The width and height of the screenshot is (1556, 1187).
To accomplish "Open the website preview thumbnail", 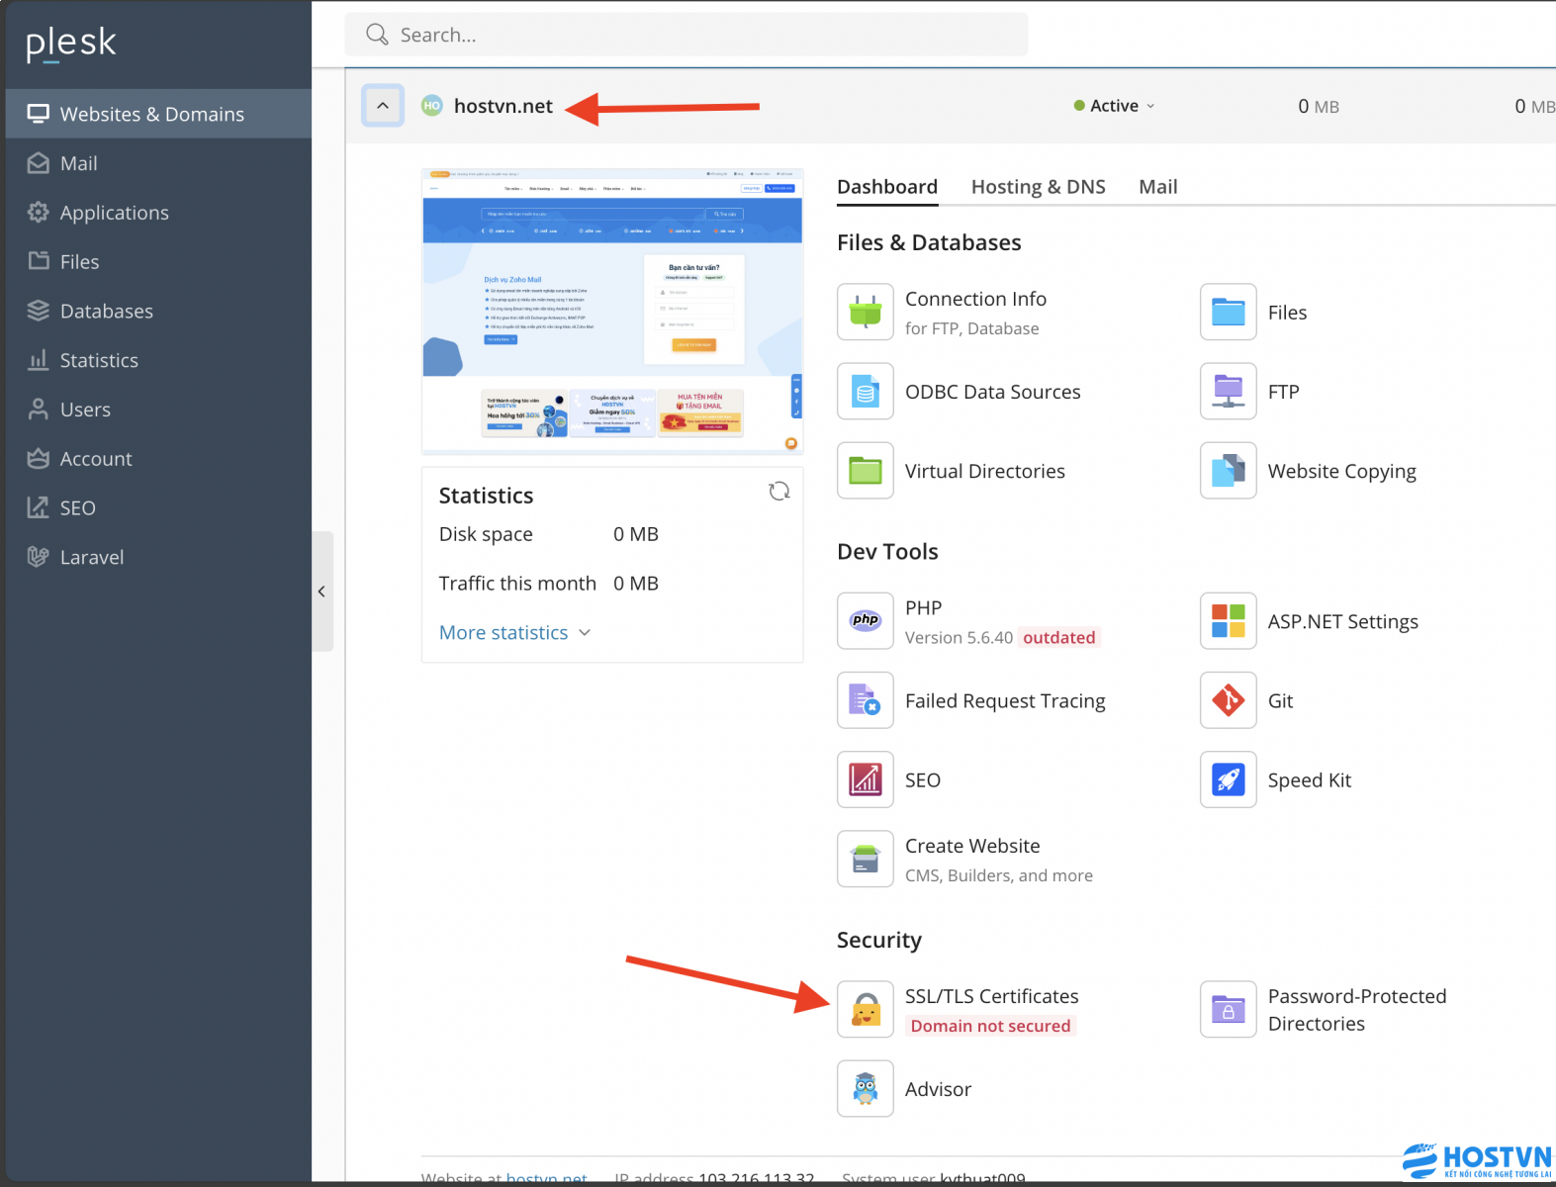I will [612, 311].
